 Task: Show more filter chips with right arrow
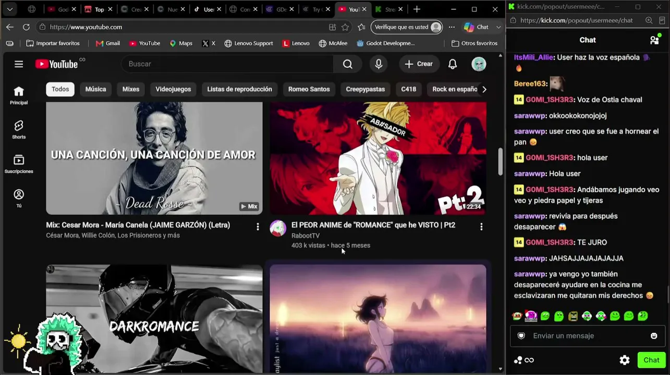point(484,89)
